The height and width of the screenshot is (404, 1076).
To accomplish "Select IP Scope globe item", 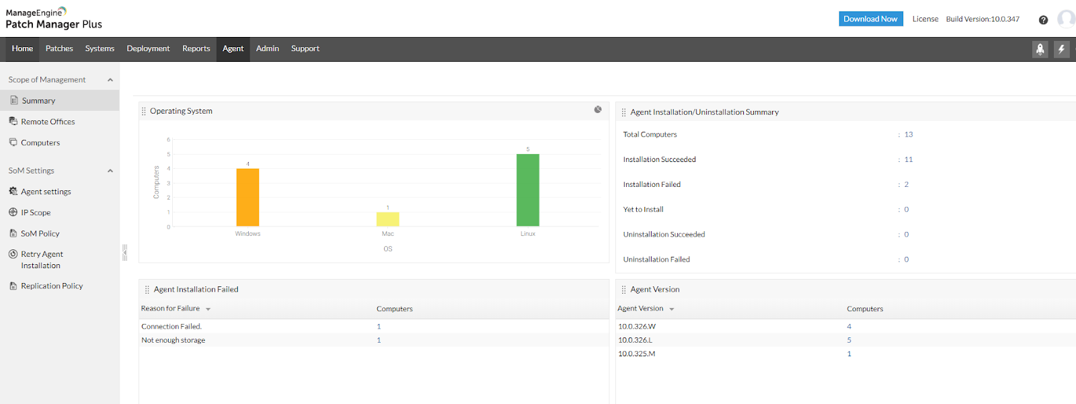I will click(13, 212).
